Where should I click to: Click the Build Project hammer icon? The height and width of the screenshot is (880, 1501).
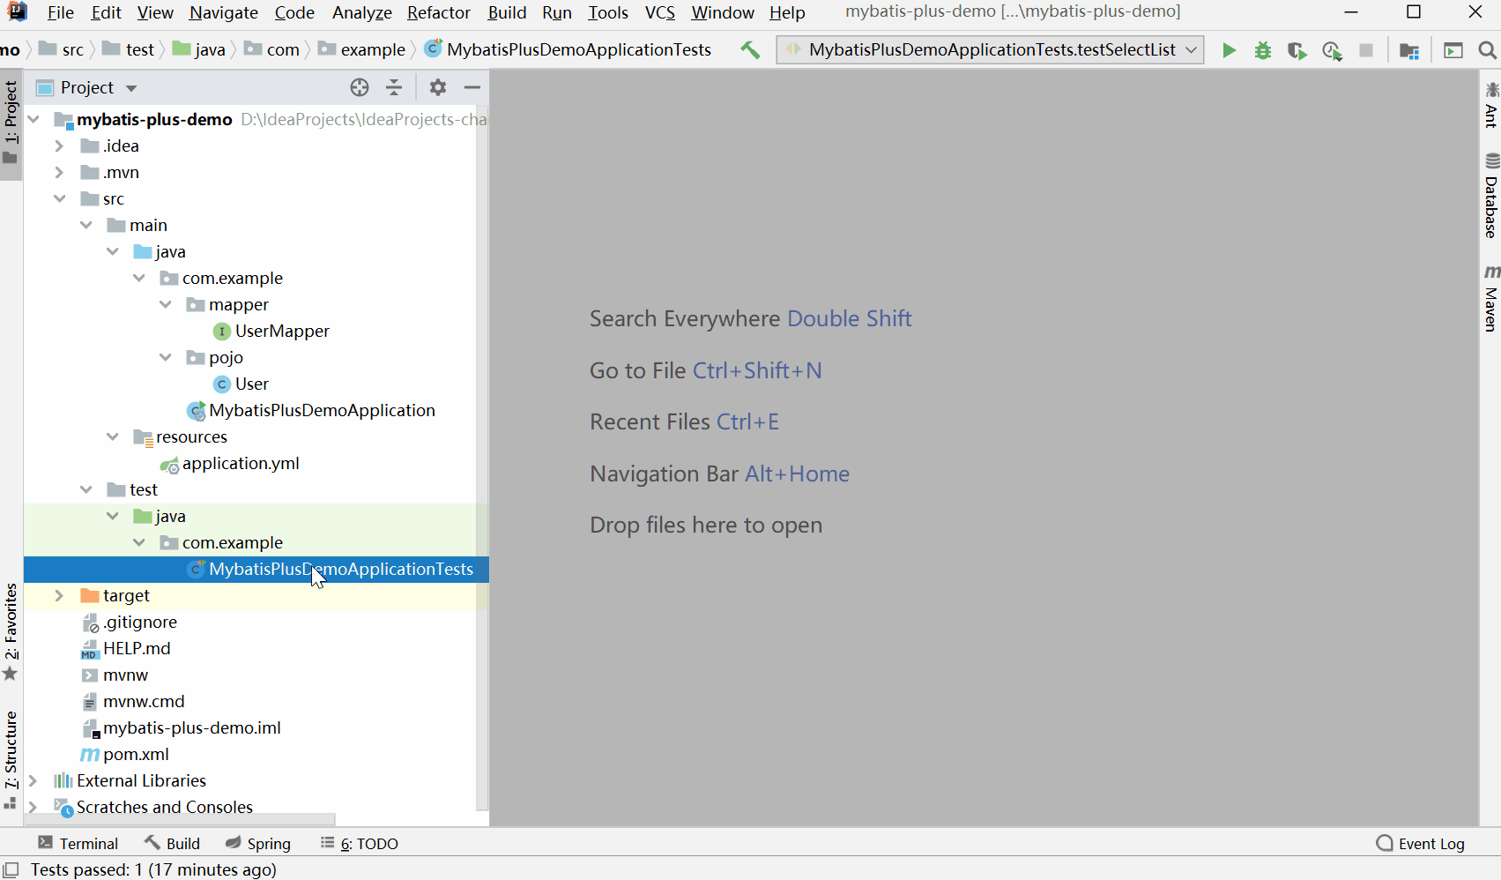pos(750,50)
